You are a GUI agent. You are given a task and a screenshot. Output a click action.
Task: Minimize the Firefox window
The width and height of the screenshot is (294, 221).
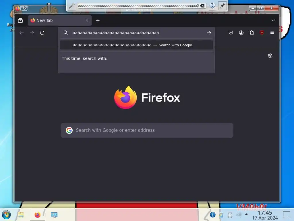(x=253, y=8)
